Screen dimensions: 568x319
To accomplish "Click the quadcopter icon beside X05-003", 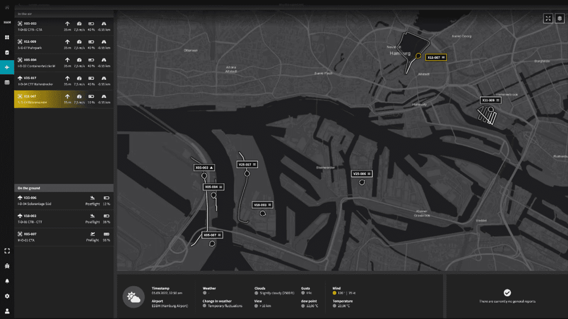I will 20,23.
